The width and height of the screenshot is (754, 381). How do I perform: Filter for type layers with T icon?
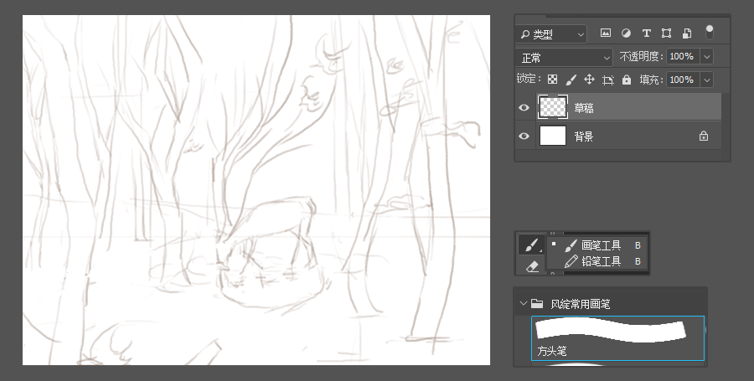point(646,33)
